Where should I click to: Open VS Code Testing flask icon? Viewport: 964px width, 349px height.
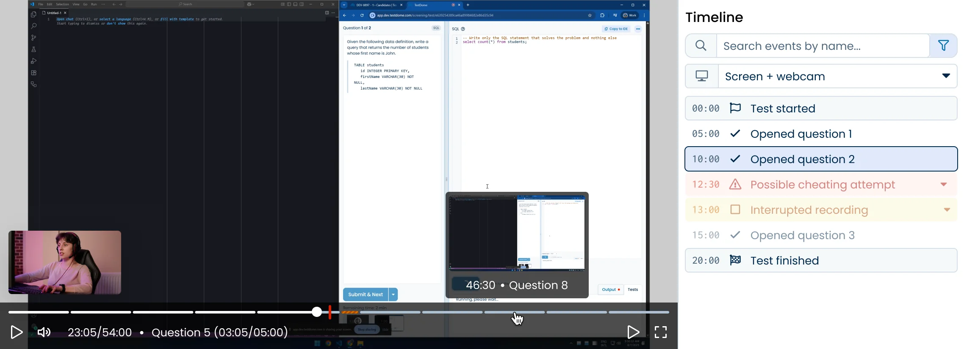33,49
